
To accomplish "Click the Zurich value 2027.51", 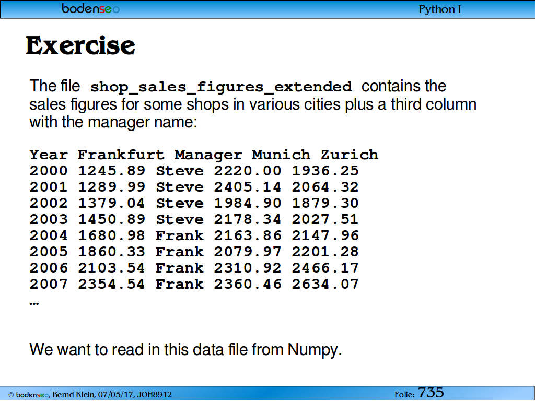I will pos(325,219).
